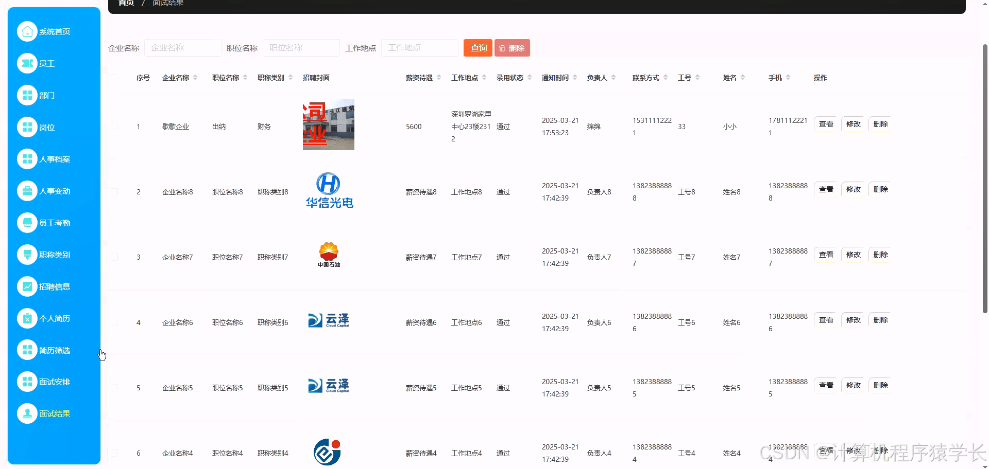Click the 招聘信息 (Recruitment Info) icon
Screen dimensions: 989x469
(x=27, y=286)
